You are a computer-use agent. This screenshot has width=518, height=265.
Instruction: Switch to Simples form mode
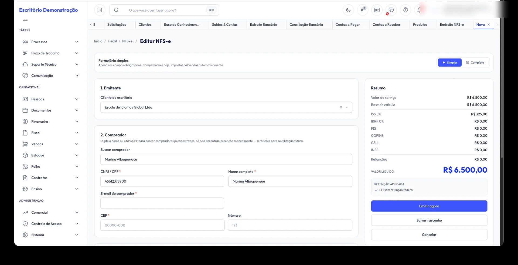click(x=450, y=63)
